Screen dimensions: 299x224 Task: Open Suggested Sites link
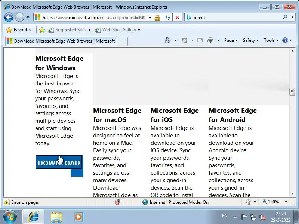pos(70,30)
